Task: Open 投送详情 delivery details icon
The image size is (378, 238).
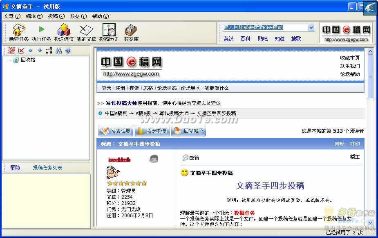Action: tap(64, 33)
